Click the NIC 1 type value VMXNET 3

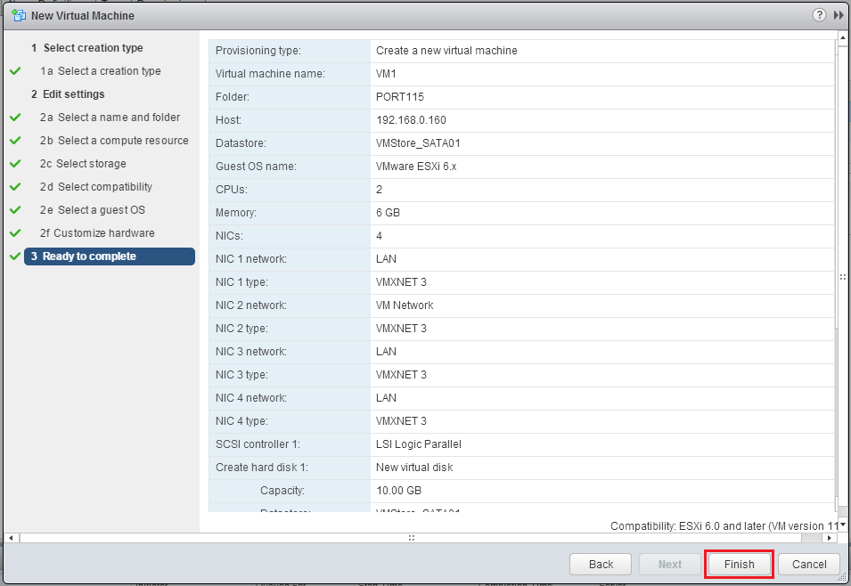(x=401, y=282)
